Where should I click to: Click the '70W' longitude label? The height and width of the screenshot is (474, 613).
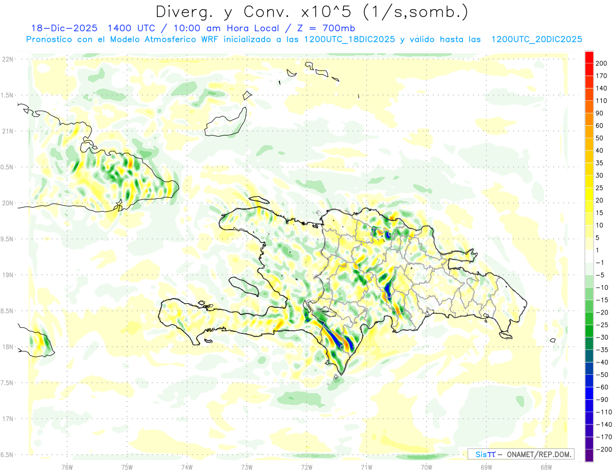point(427,466)
